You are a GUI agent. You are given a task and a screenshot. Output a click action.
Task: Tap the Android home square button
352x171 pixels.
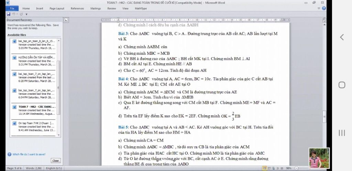coord(342,85)
